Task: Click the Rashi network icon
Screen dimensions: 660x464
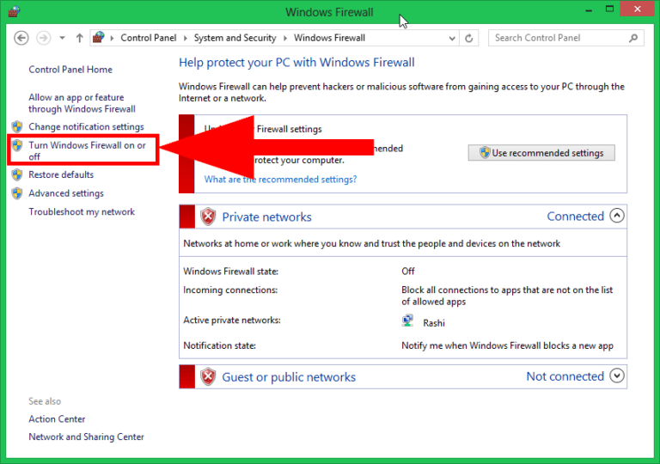Action: pos(408,321)
